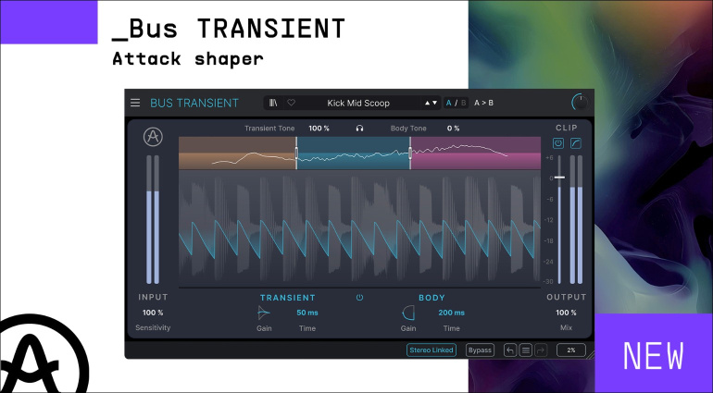The height and width of the screenshot is (393, 713).
Task: Toggle the center power button between Transient and Body
Action: [x=359, y=298]
